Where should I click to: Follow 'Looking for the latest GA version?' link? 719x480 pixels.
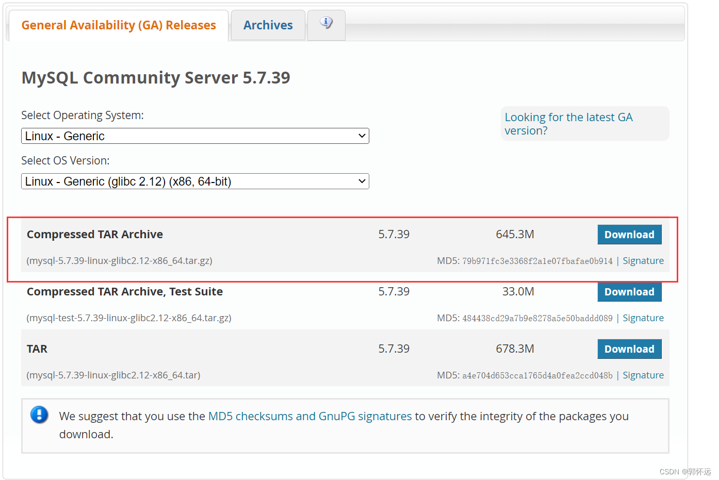[x=568, y=124]
